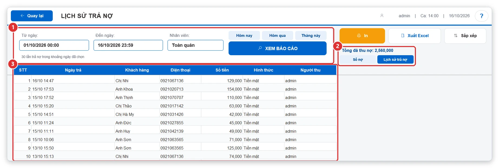The height and width of the screenshot is (168, 499).
Task: Select customer name Chị Hà My
Action: pos(125,114)
